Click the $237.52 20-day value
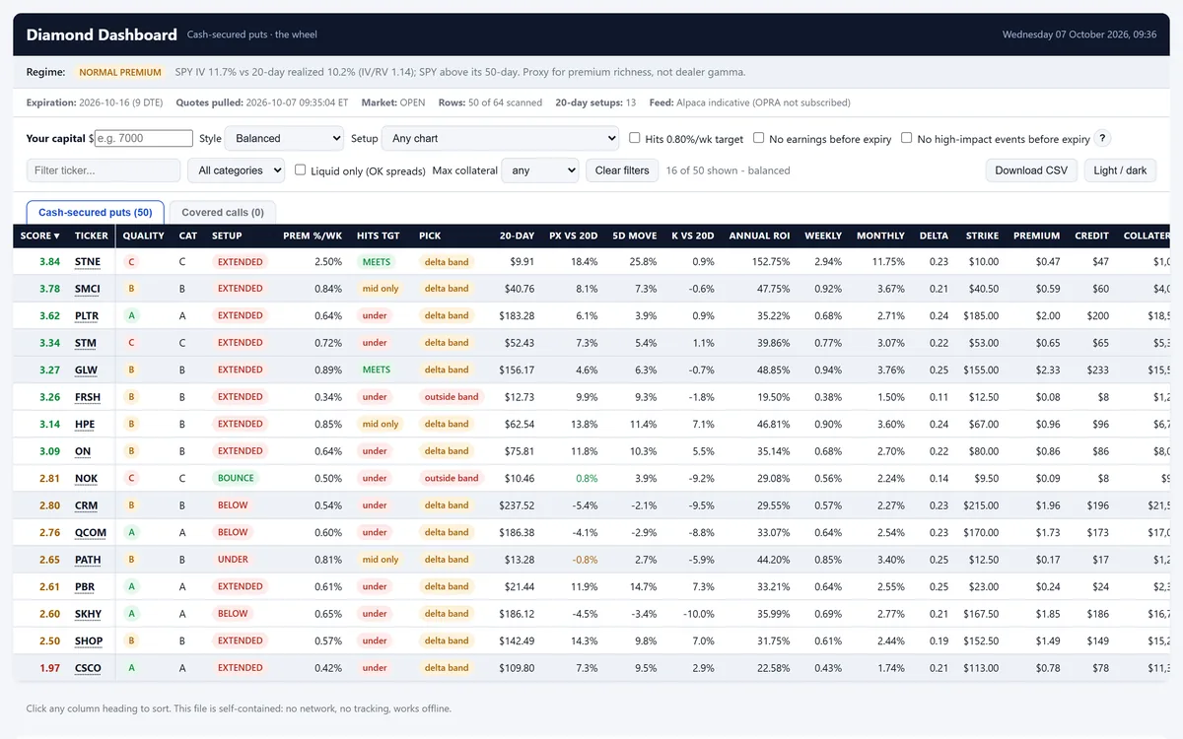Image resolution: width=1183 pixels, height=739 pixels. (x=517, y=505)
